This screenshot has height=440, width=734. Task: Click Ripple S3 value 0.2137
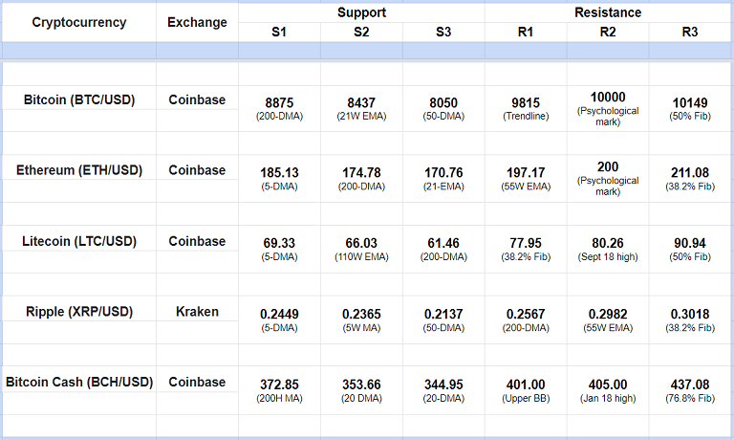(443, 315)
